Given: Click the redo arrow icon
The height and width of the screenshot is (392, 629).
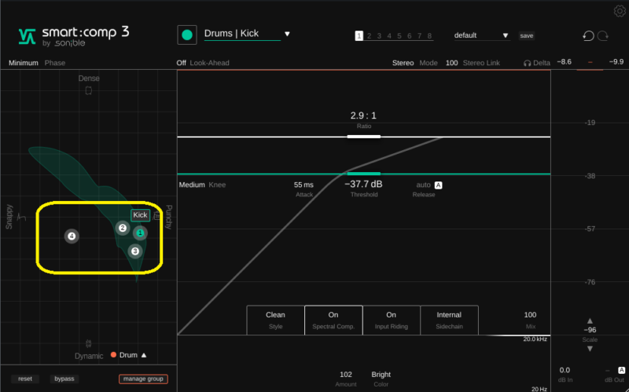Looking at the screenshot, I should 603,35.
